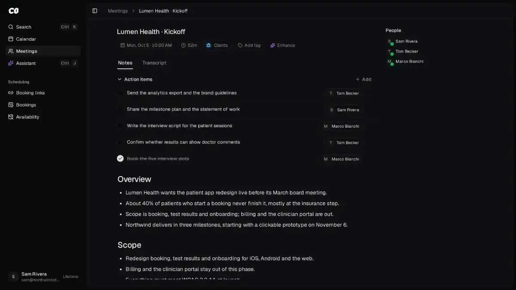The image size is (516, 290).
Task: Change Marco Bianchi assignee on interview script
Action: coord(341,126)
